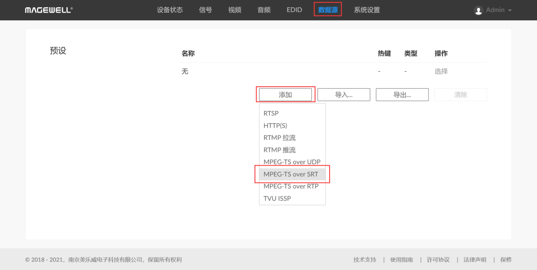Click the Admin user avatar icon
The image size is (537, 270).
(479, 10)
